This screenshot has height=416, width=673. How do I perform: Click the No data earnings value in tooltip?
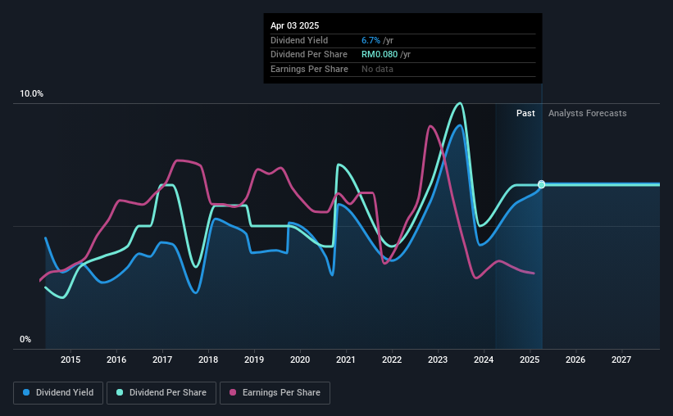377,69
